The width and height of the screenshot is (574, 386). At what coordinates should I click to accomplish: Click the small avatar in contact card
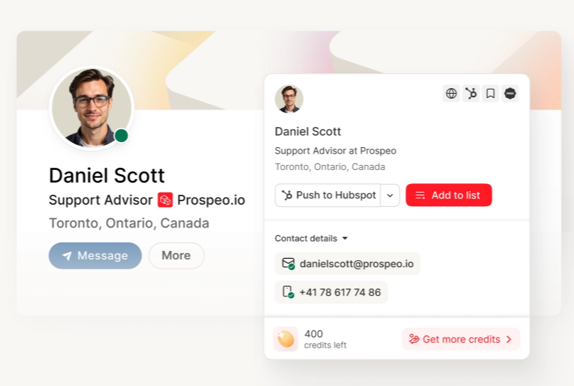(x=289, y=99)
